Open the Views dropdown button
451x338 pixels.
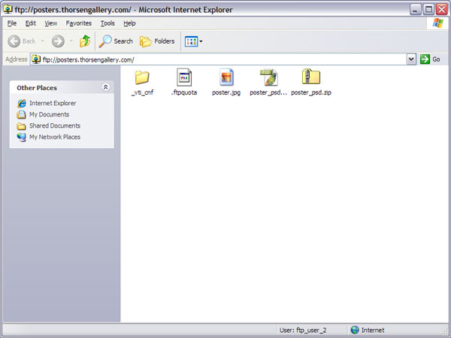(193, 41)
